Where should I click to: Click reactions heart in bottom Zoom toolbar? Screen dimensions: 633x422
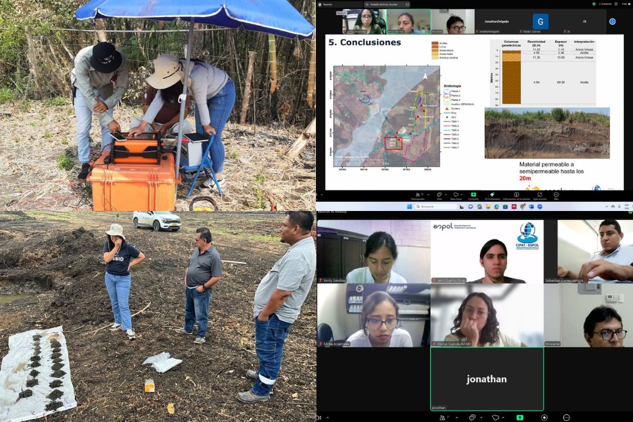(496, 417)
